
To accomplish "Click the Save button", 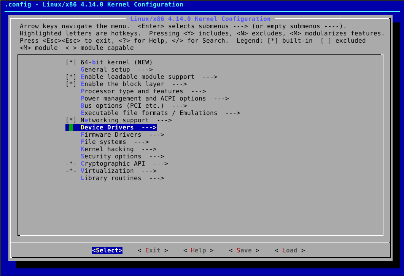I will coord(244,250).
